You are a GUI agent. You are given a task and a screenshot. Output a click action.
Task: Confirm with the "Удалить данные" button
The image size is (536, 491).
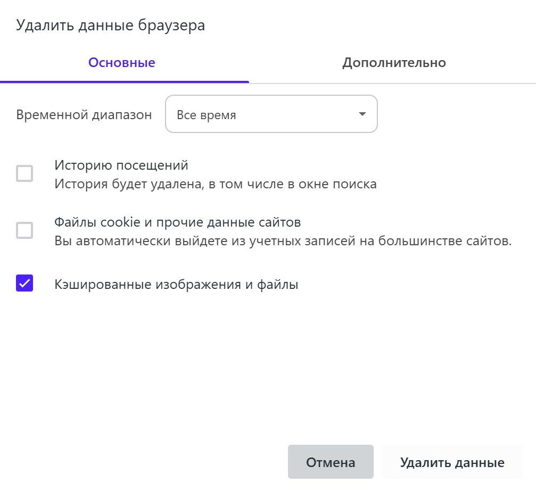click(x=452, y=462)
